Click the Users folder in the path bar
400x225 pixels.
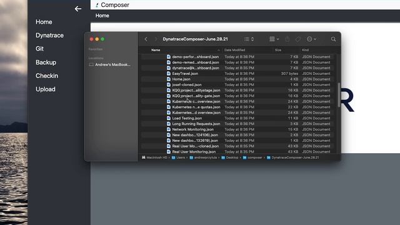[x=178, y=157]
